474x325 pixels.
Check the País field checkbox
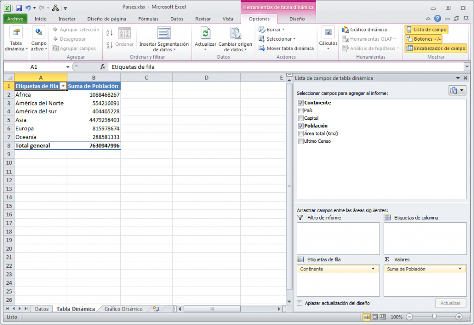(x=301, y=110)
